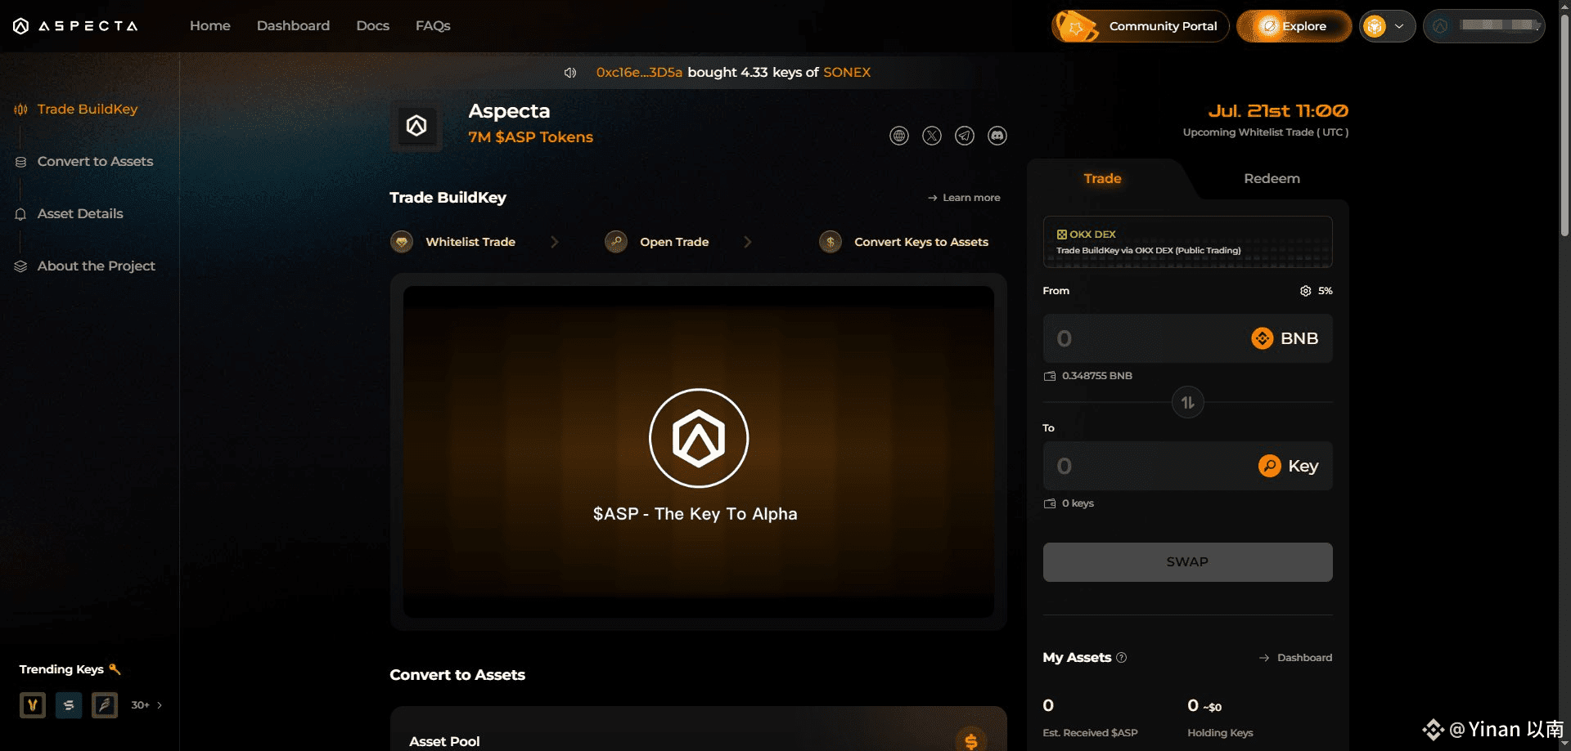Open the Dashboard nav item
The height and width of the screenshot is (751, 1571).
coord(293,26)
